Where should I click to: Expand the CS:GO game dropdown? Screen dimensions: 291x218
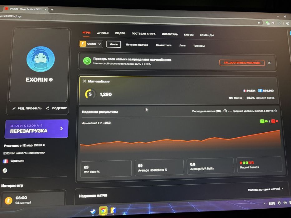91,44
